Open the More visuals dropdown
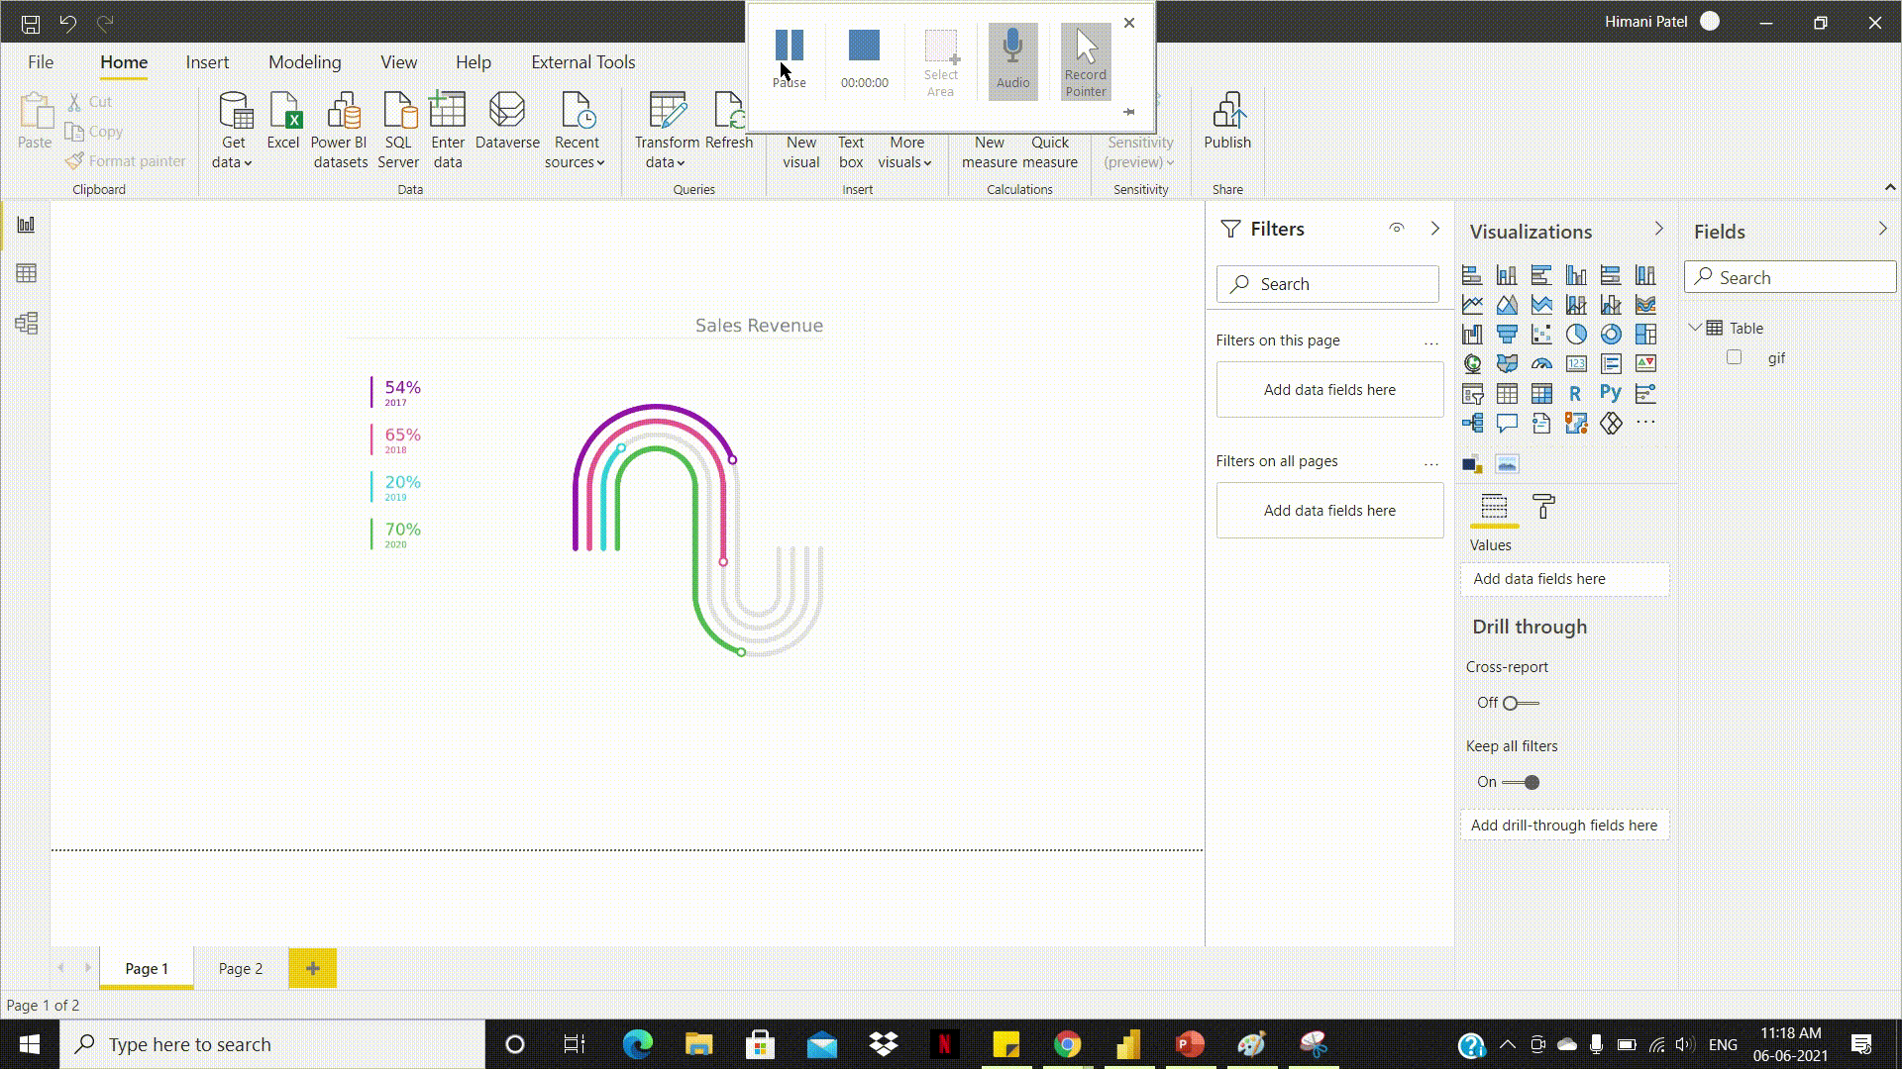The image size is (1902, 1069). (x=905, y=152)
